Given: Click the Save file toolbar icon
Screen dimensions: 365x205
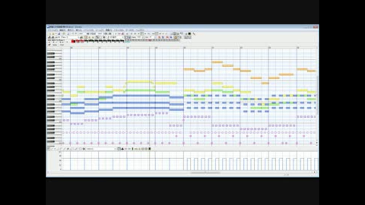Looking at the screenshot, I should click(x=59, y=34).
